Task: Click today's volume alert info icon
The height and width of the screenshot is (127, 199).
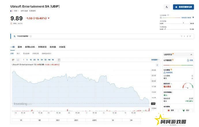Action: point(31,36)
